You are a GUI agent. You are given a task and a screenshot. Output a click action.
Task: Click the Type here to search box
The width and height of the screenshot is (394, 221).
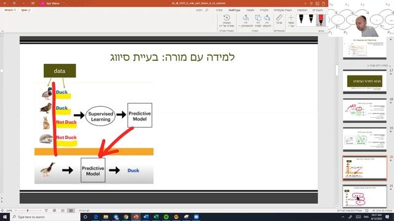coord(45,217)
